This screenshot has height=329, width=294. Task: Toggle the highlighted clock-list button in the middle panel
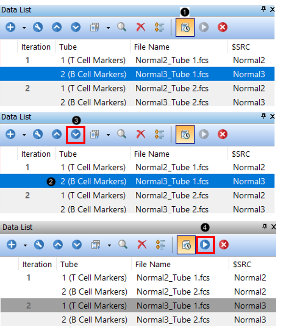[185, 134]
